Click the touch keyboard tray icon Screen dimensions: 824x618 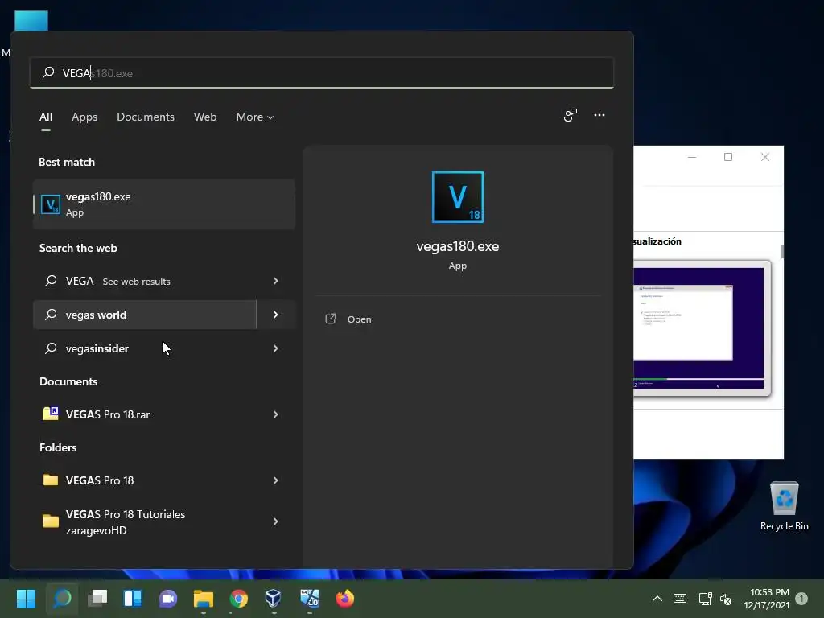(x=679, y=599)
